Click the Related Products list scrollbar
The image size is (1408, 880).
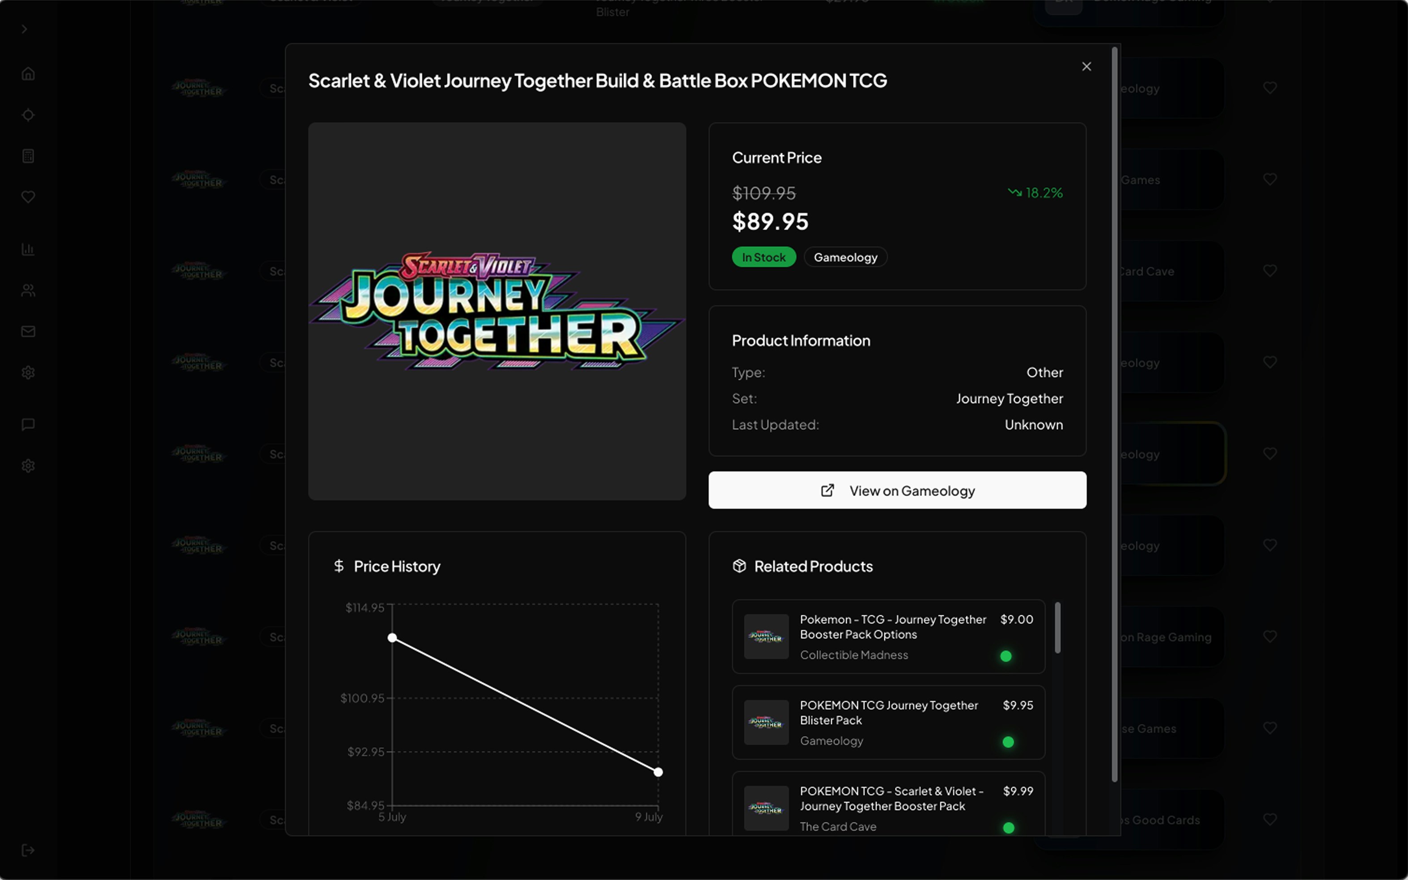point(1057,627)
